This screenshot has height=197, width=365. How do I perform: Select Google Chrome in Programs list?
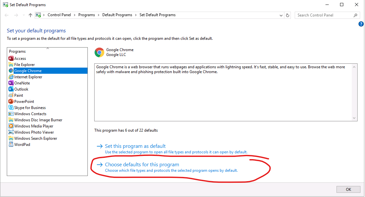click(x=48, y=71)
